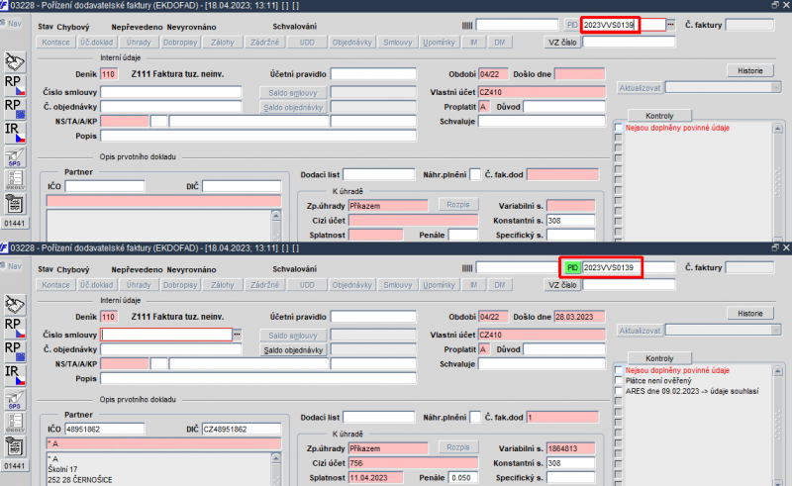Toggle Náhr.plnění checkbox in lower window
The height and width of the screenshot is (486, 792).
point(475,418)
